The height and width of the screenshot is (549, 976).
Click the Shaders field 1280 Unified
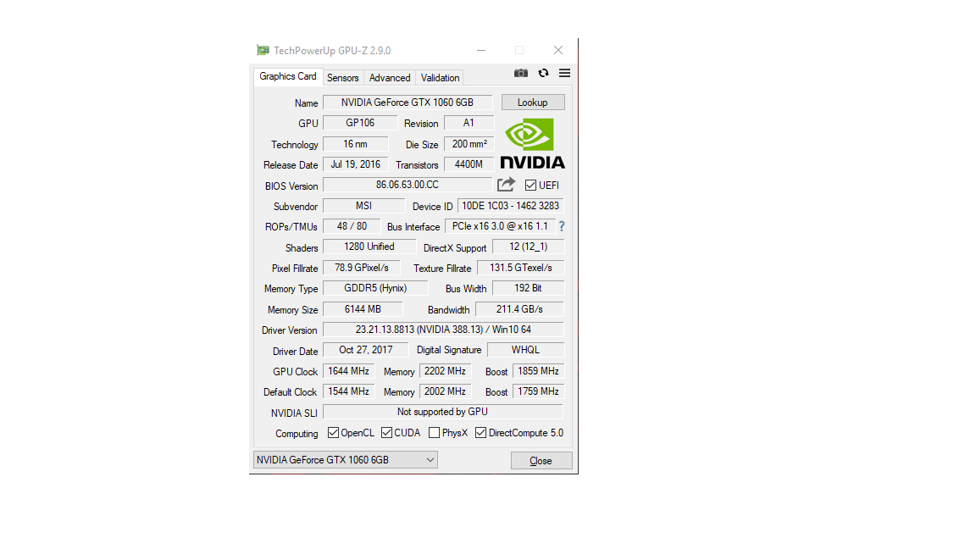(x=369, y=247)
